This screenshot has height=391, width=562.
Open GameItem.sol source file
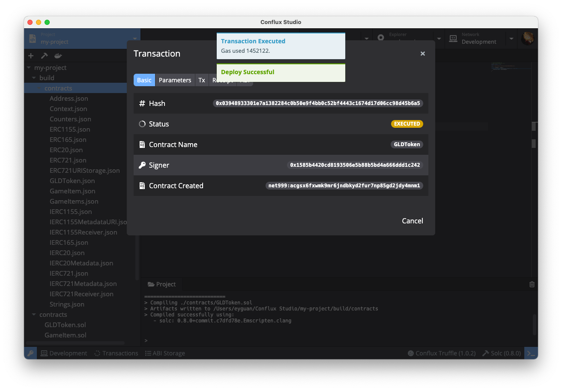(65, 335)
